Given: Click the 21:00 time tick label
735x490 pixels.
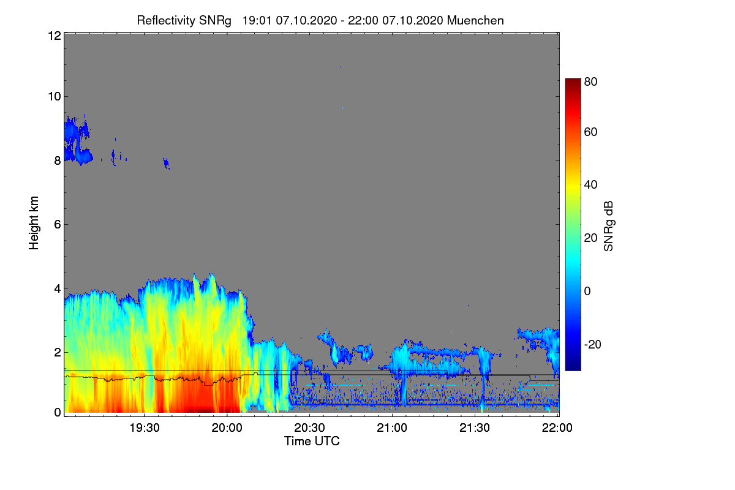Looking at the screenshot, I should (x=392, y=428).
